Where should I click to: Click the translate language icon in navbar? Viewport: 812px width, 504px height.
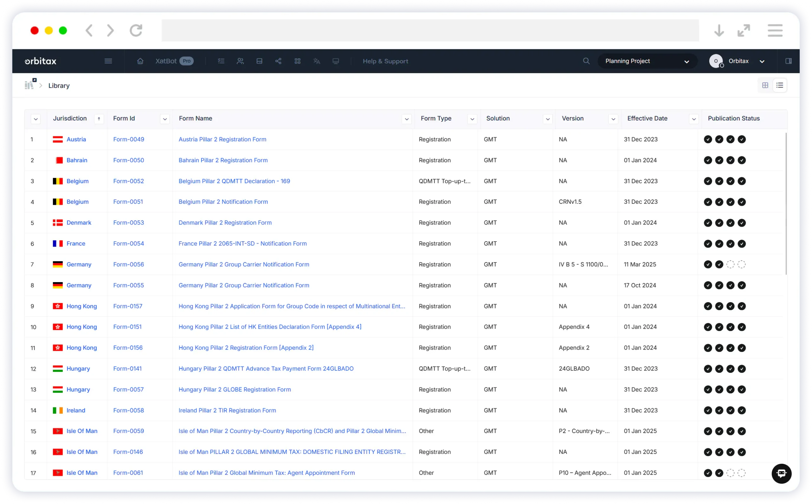coord(317,61)
